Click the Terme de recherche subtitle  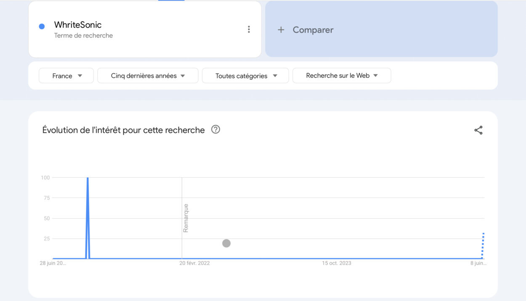(x=83, y=36)
